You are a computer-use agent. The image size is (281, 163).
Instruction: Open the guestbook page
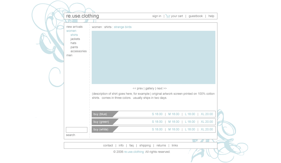[x=195, y=16]
